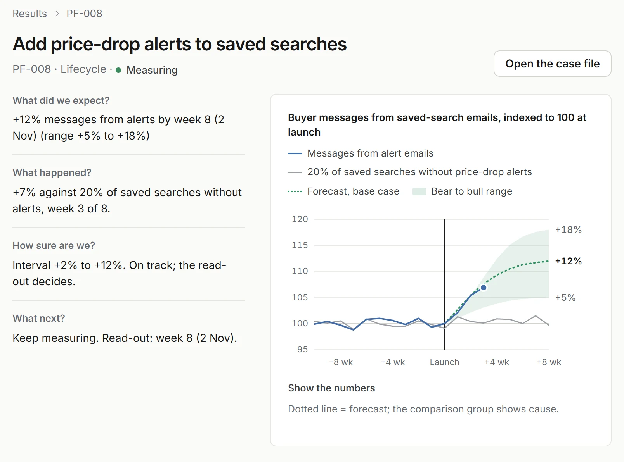624x462 pixels.
Task: Click the '+7% against 20% of saved searches' text
Action: [x=127, y=200]
